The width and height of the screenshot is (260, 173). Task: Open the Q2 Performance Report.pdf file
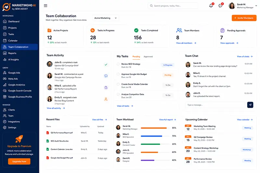(x=61, y=133)
